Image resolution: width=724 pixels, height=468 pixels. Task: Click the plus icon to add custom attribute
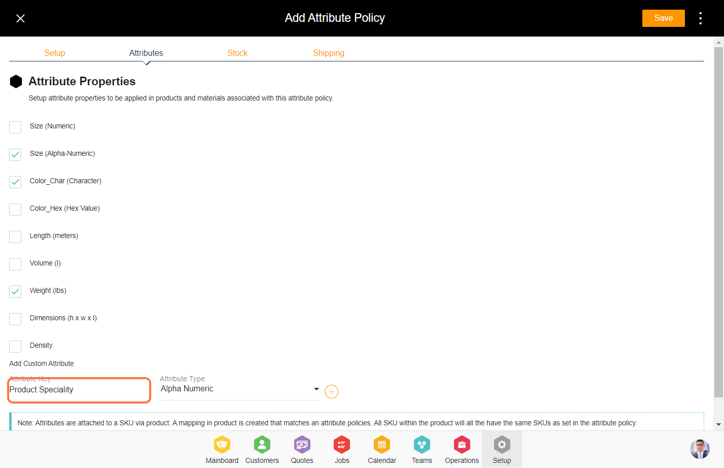pyautogui.click(x=331, y=392)
